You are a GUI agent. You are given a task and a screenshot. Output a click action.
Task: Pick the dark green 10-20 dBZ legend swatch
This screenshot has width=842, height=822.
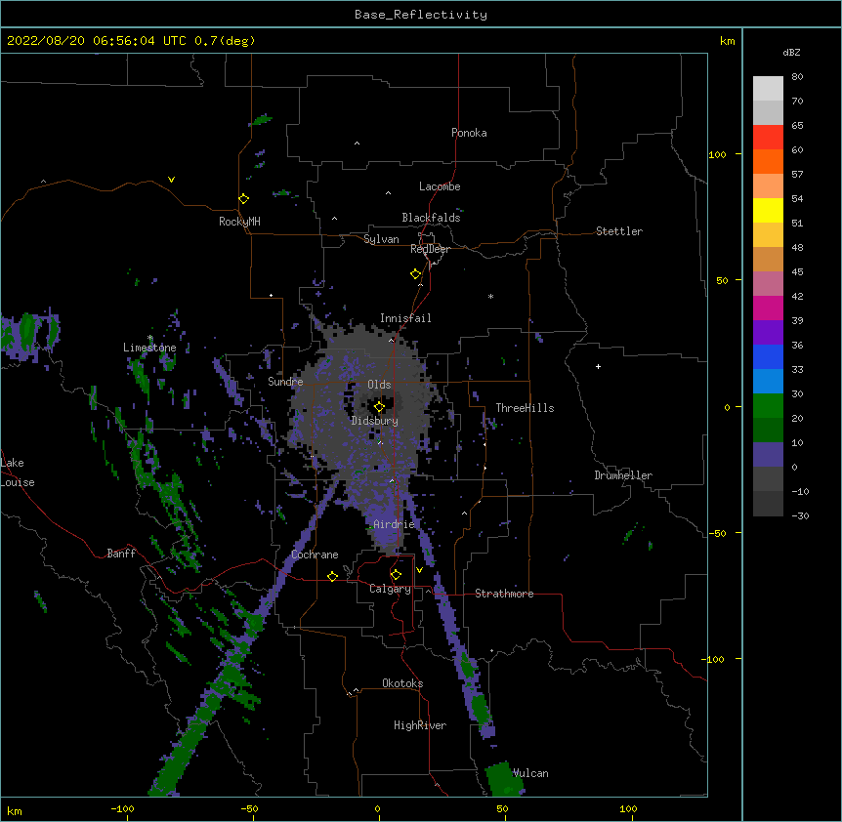[768, 431]
